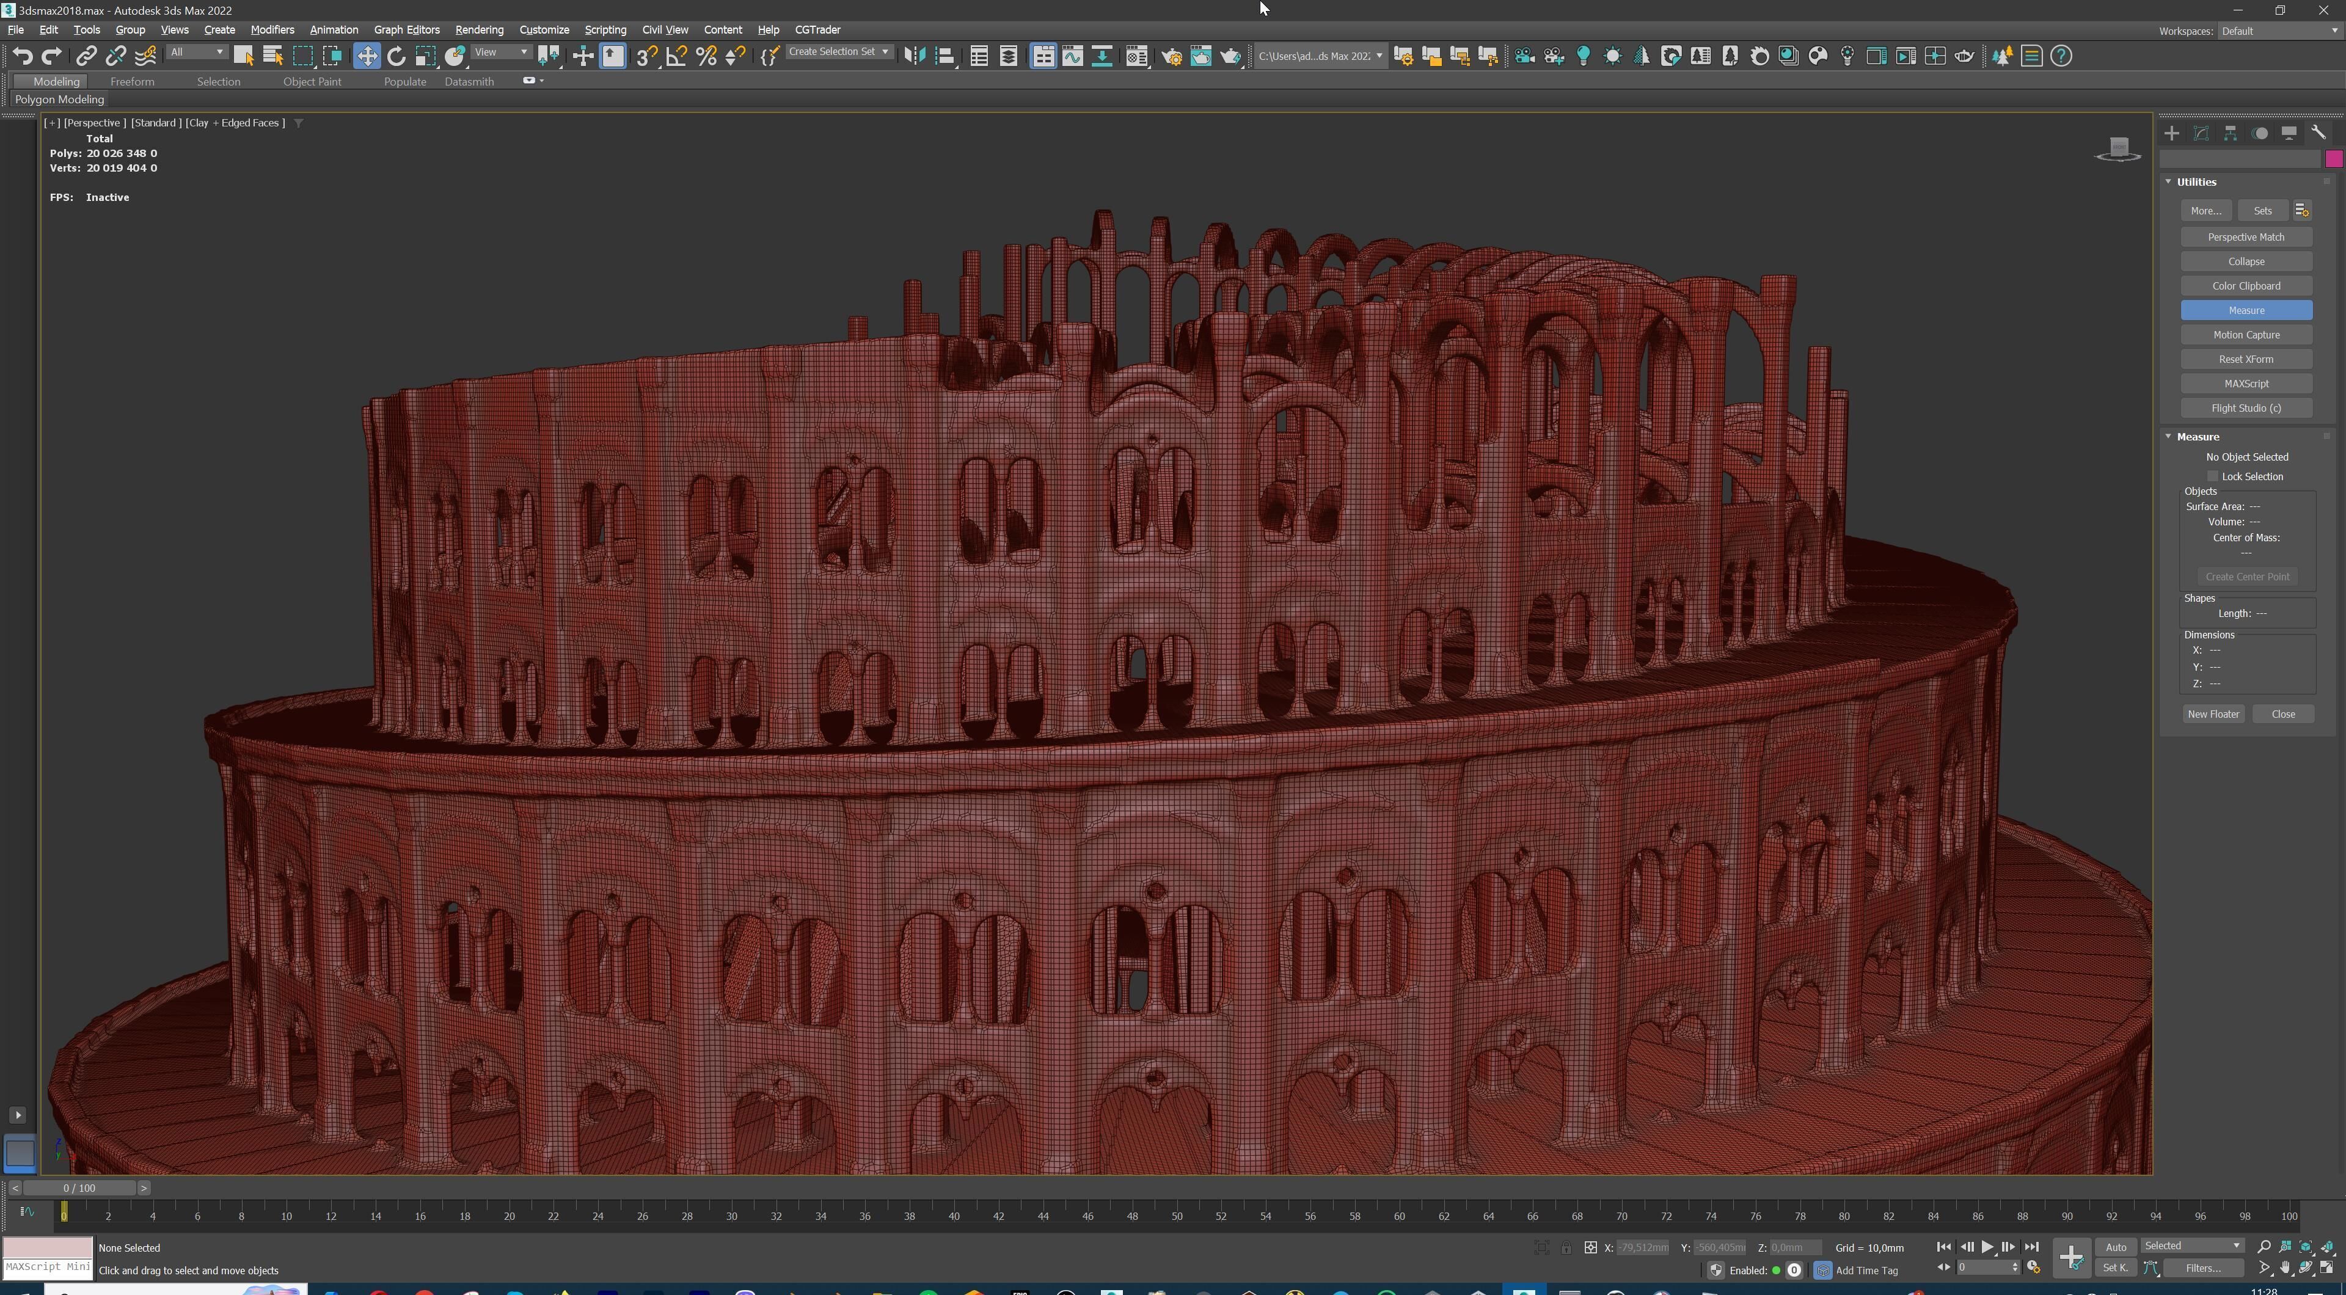Collapse the Measure rollout
Screen dimensions: 2346x1295
2168,436
